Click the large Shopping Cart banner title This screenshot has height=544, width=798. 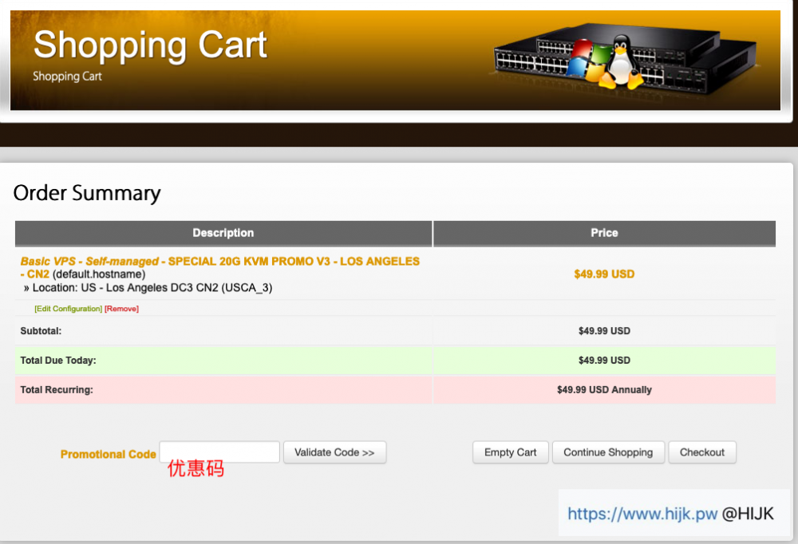150,45
